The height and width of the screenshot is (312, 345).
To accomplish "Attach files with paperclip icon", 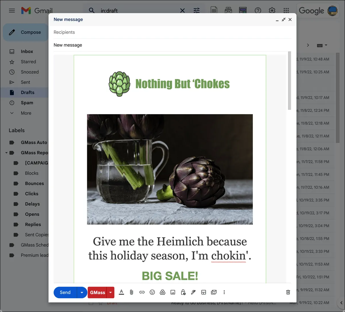I will pos(131,292).
